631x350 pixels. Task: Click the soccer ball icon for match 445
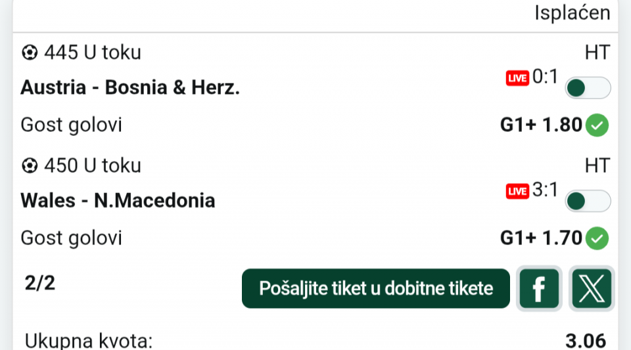(x=30, y=52)
